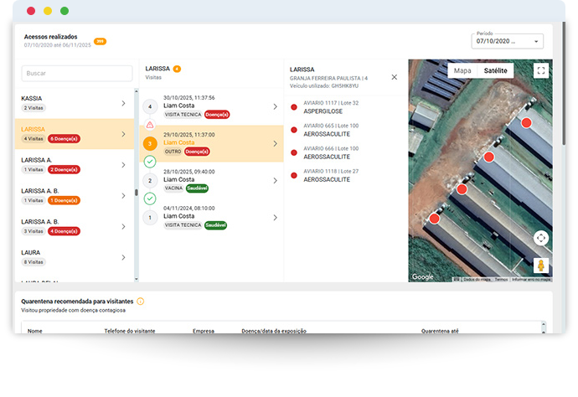This screenshot has height=397, width=578.
Task: Open the Período date range dropdown
Action: [x=508, y=41]
